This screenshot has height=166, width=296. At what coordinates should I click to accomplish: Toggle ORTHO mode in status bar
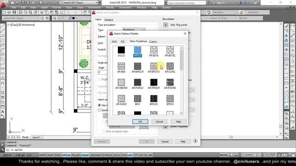coord(66,155)
